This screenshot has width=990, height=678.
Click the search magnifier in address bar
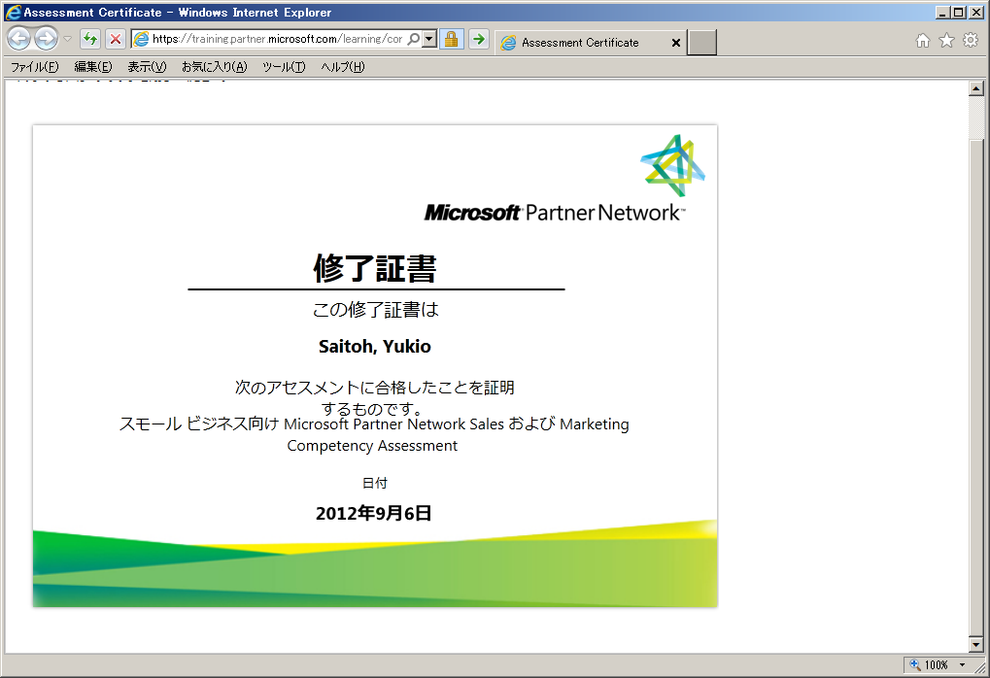coord(413,40)
